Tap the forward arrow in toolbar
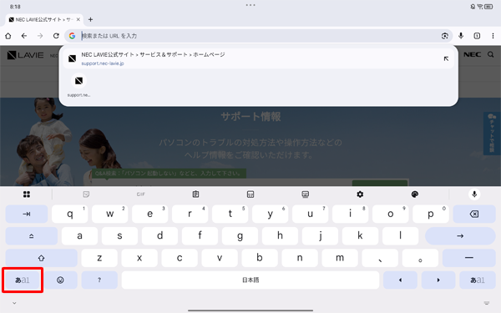The width and height of the screenshot is (501, 313). point(40,36)
